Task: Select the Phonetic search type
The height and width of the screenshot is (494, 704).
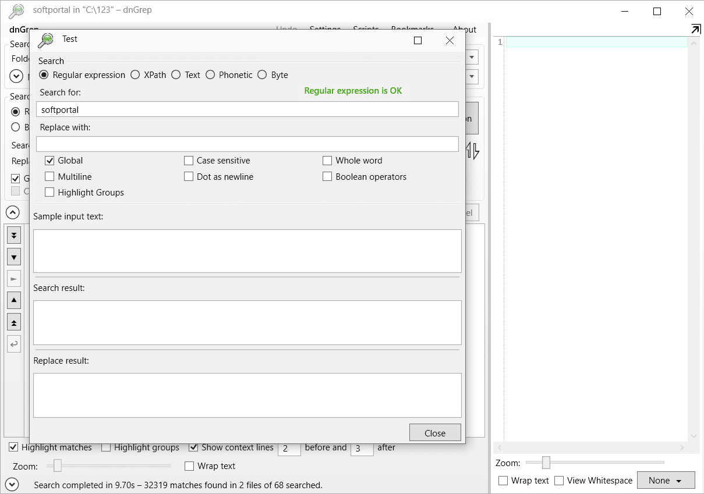Action: point(229,75)
